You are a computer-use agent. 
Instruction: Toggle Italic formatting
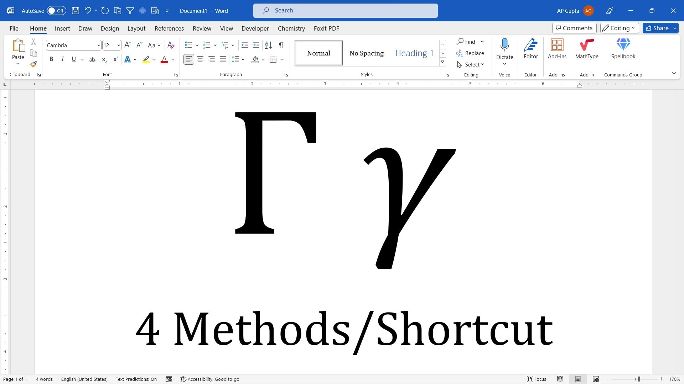click(63, 59)
